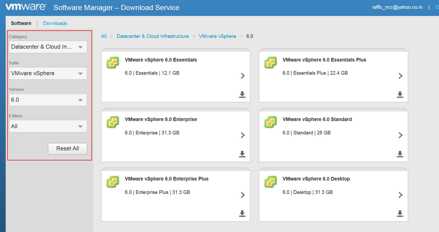This screenshot has width=439, height=232.
Task: Click vSphere 6.0 Enterprise Plus product icon
Action: pyautogui.click(x=113, y=182)
